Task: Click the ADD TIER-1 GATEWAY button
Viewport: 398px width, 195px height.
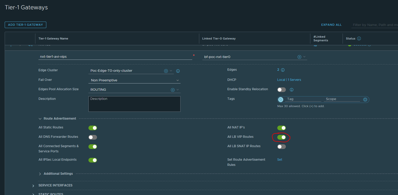Action: [25, 25]
